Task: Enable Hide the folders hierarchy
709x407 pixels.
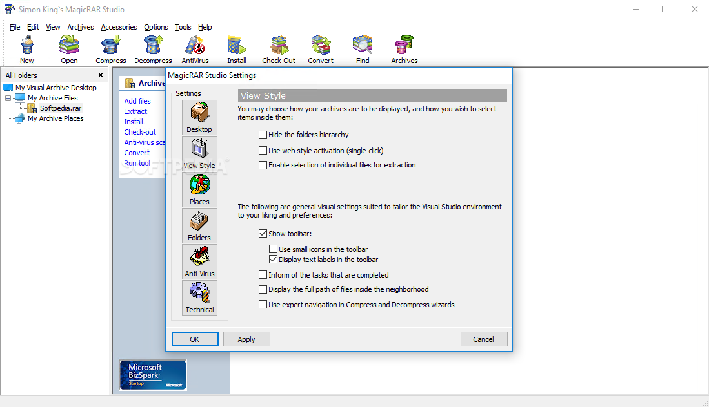Action: point(263,135)
